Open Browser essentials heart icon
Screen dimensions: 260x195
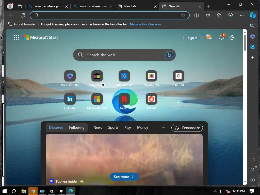[x=231, y=15]
